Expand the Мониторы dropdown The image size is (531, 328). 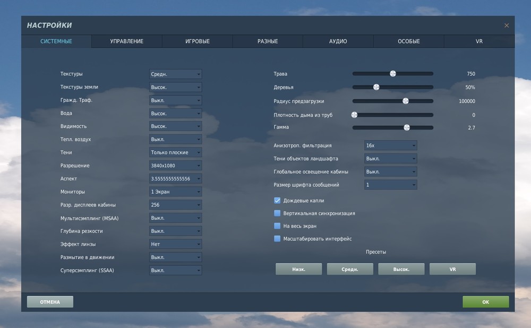click(175, 192)
